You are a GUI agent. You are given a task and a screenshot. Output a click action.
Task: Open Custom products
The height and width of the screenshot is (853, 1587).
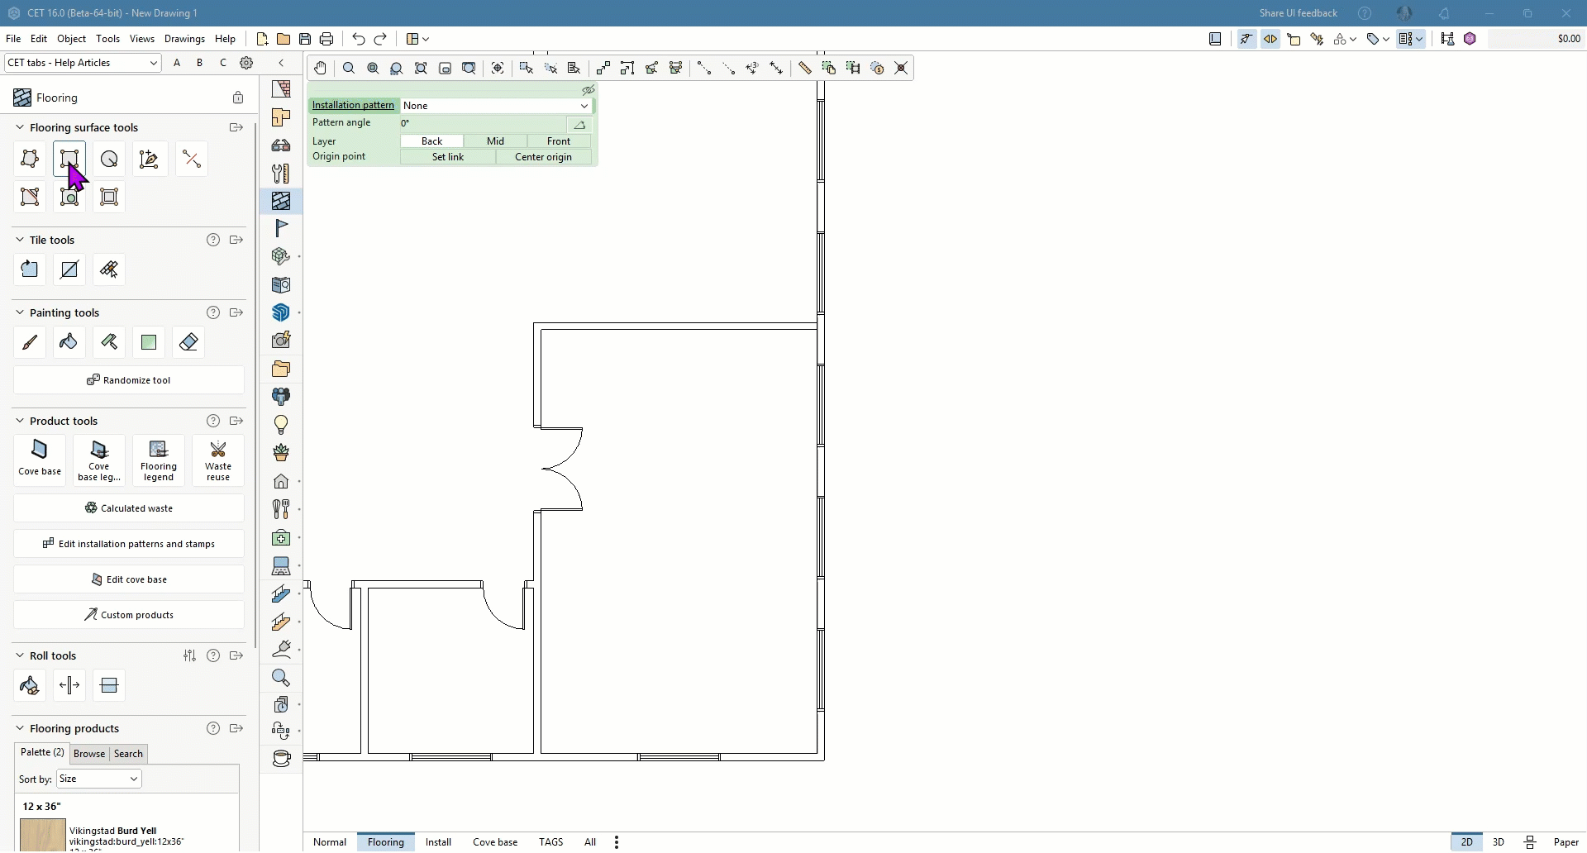click(x=129, y=616)
